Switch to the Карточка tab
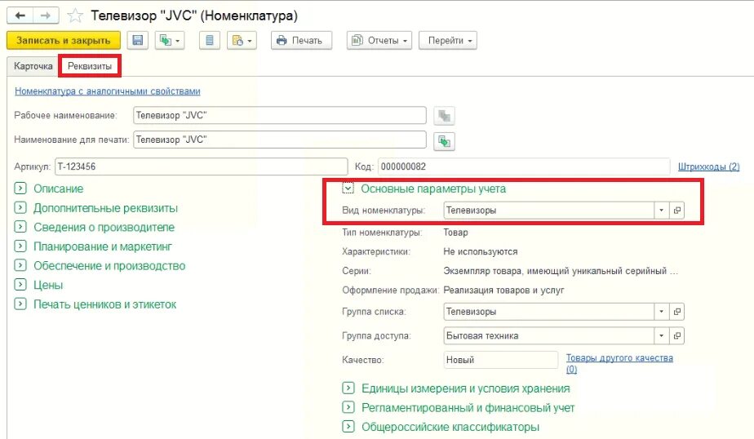The width and height of the screenshot is (754, 439). (x=33, y=66)
